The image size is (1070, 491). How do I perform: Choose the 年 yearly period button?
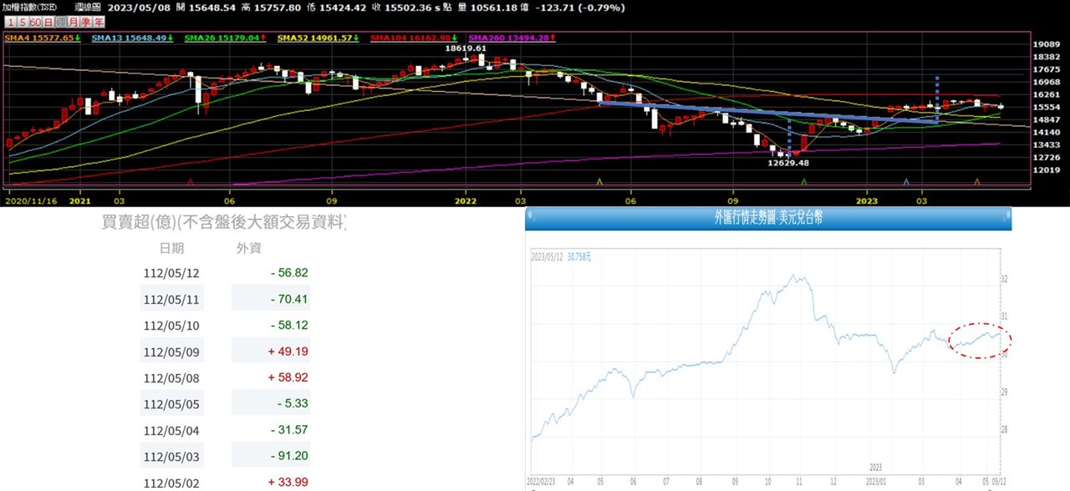tap(99, 23)
